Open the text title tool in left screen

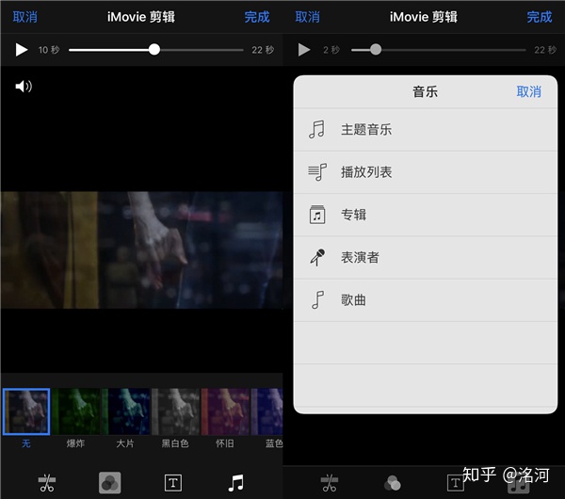(x=173, y=483)
